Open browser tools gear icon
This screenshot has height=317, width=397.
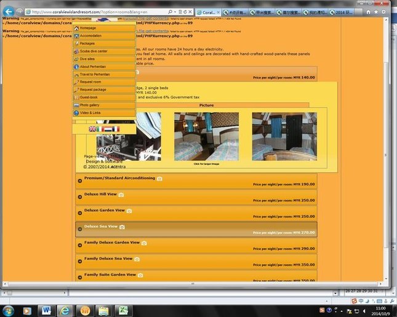tap(384, 12)
